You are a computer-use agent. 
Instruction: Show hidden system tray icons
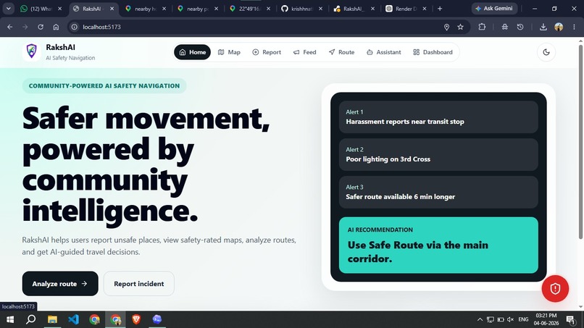[x=480, y=319]
